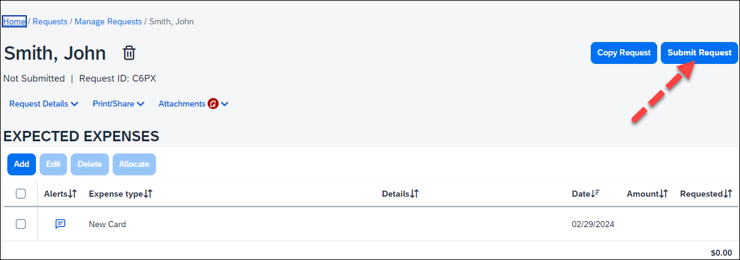Toggle the select-all expenses checkbox
The image size is (740, 260).
[x=21, y=194]
